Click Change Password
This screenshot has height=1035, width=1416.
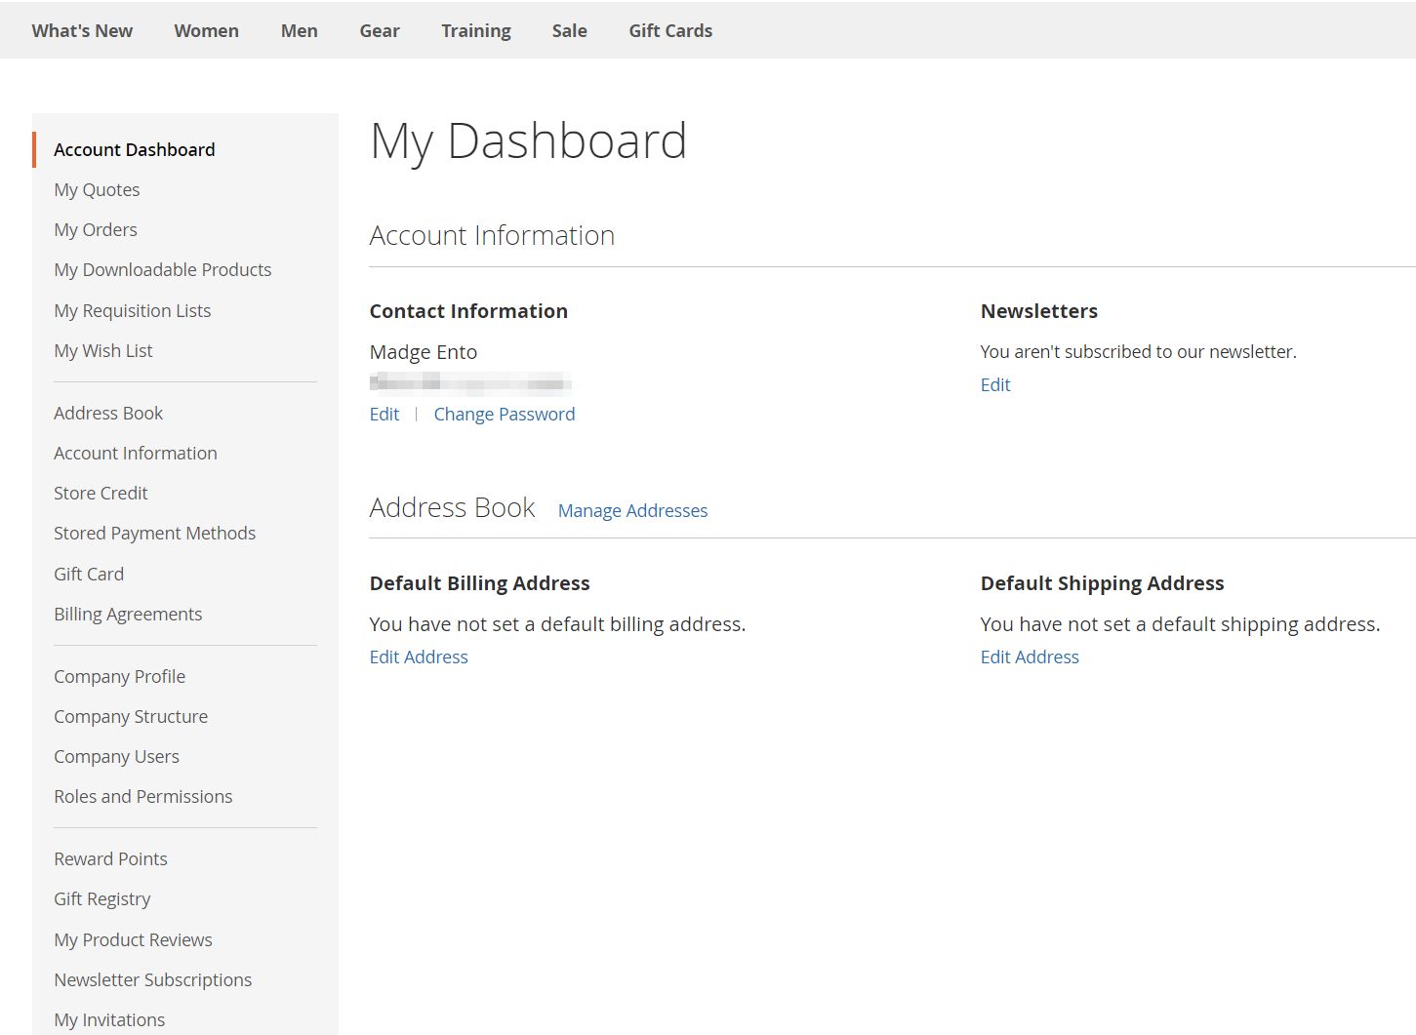click(x=504, y=414)
